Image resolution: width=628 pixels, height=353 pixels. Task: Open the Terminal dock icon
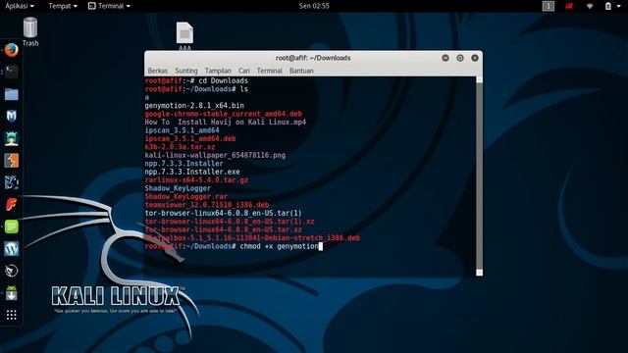11,72
